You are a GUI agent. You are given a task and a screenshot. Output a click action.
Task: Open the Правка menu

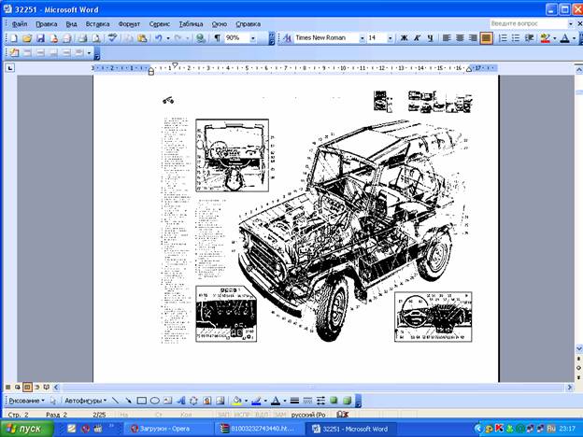click(47, 23)
